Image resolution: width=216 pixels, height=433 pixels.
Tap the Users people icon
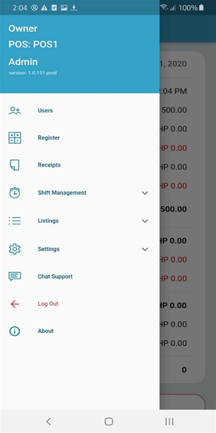[x=15, y=111]
